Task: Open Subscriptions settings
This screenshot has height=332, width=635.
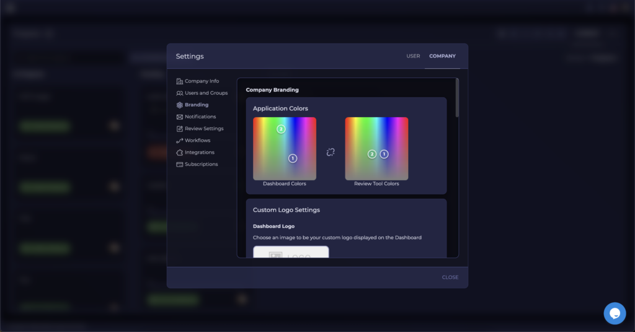Action: coord(202,164)
